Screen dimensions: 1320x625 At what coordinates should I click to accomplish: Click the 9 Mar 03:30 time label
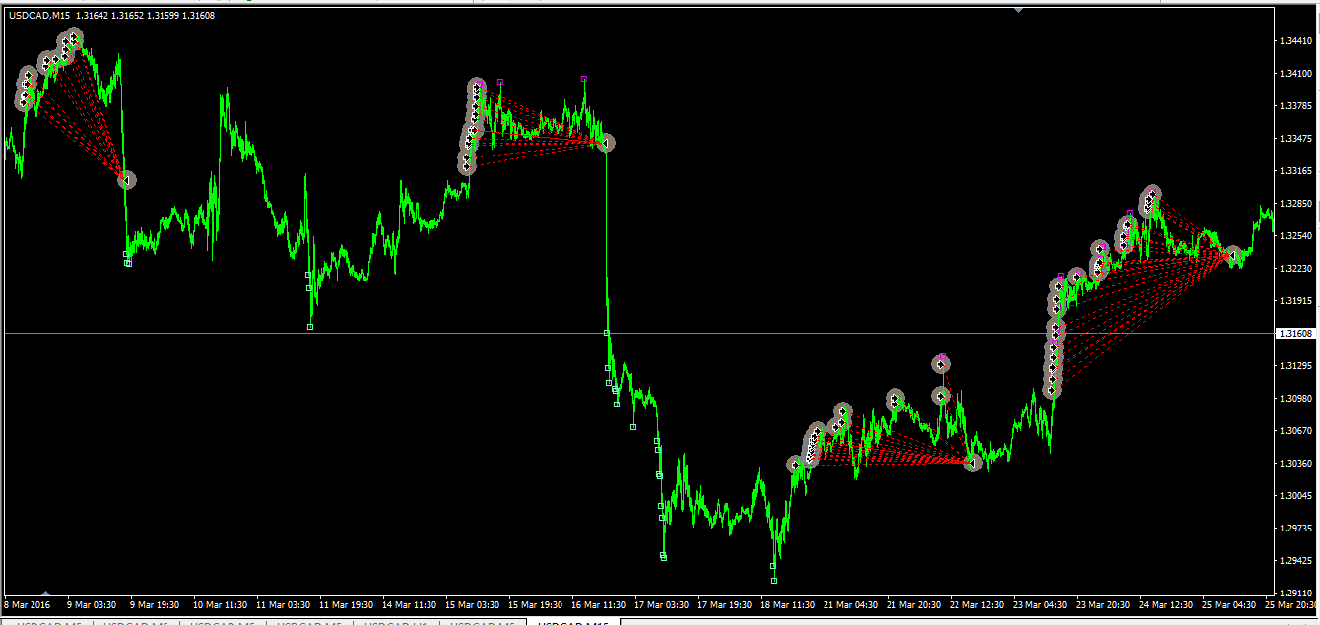point(93,605)
